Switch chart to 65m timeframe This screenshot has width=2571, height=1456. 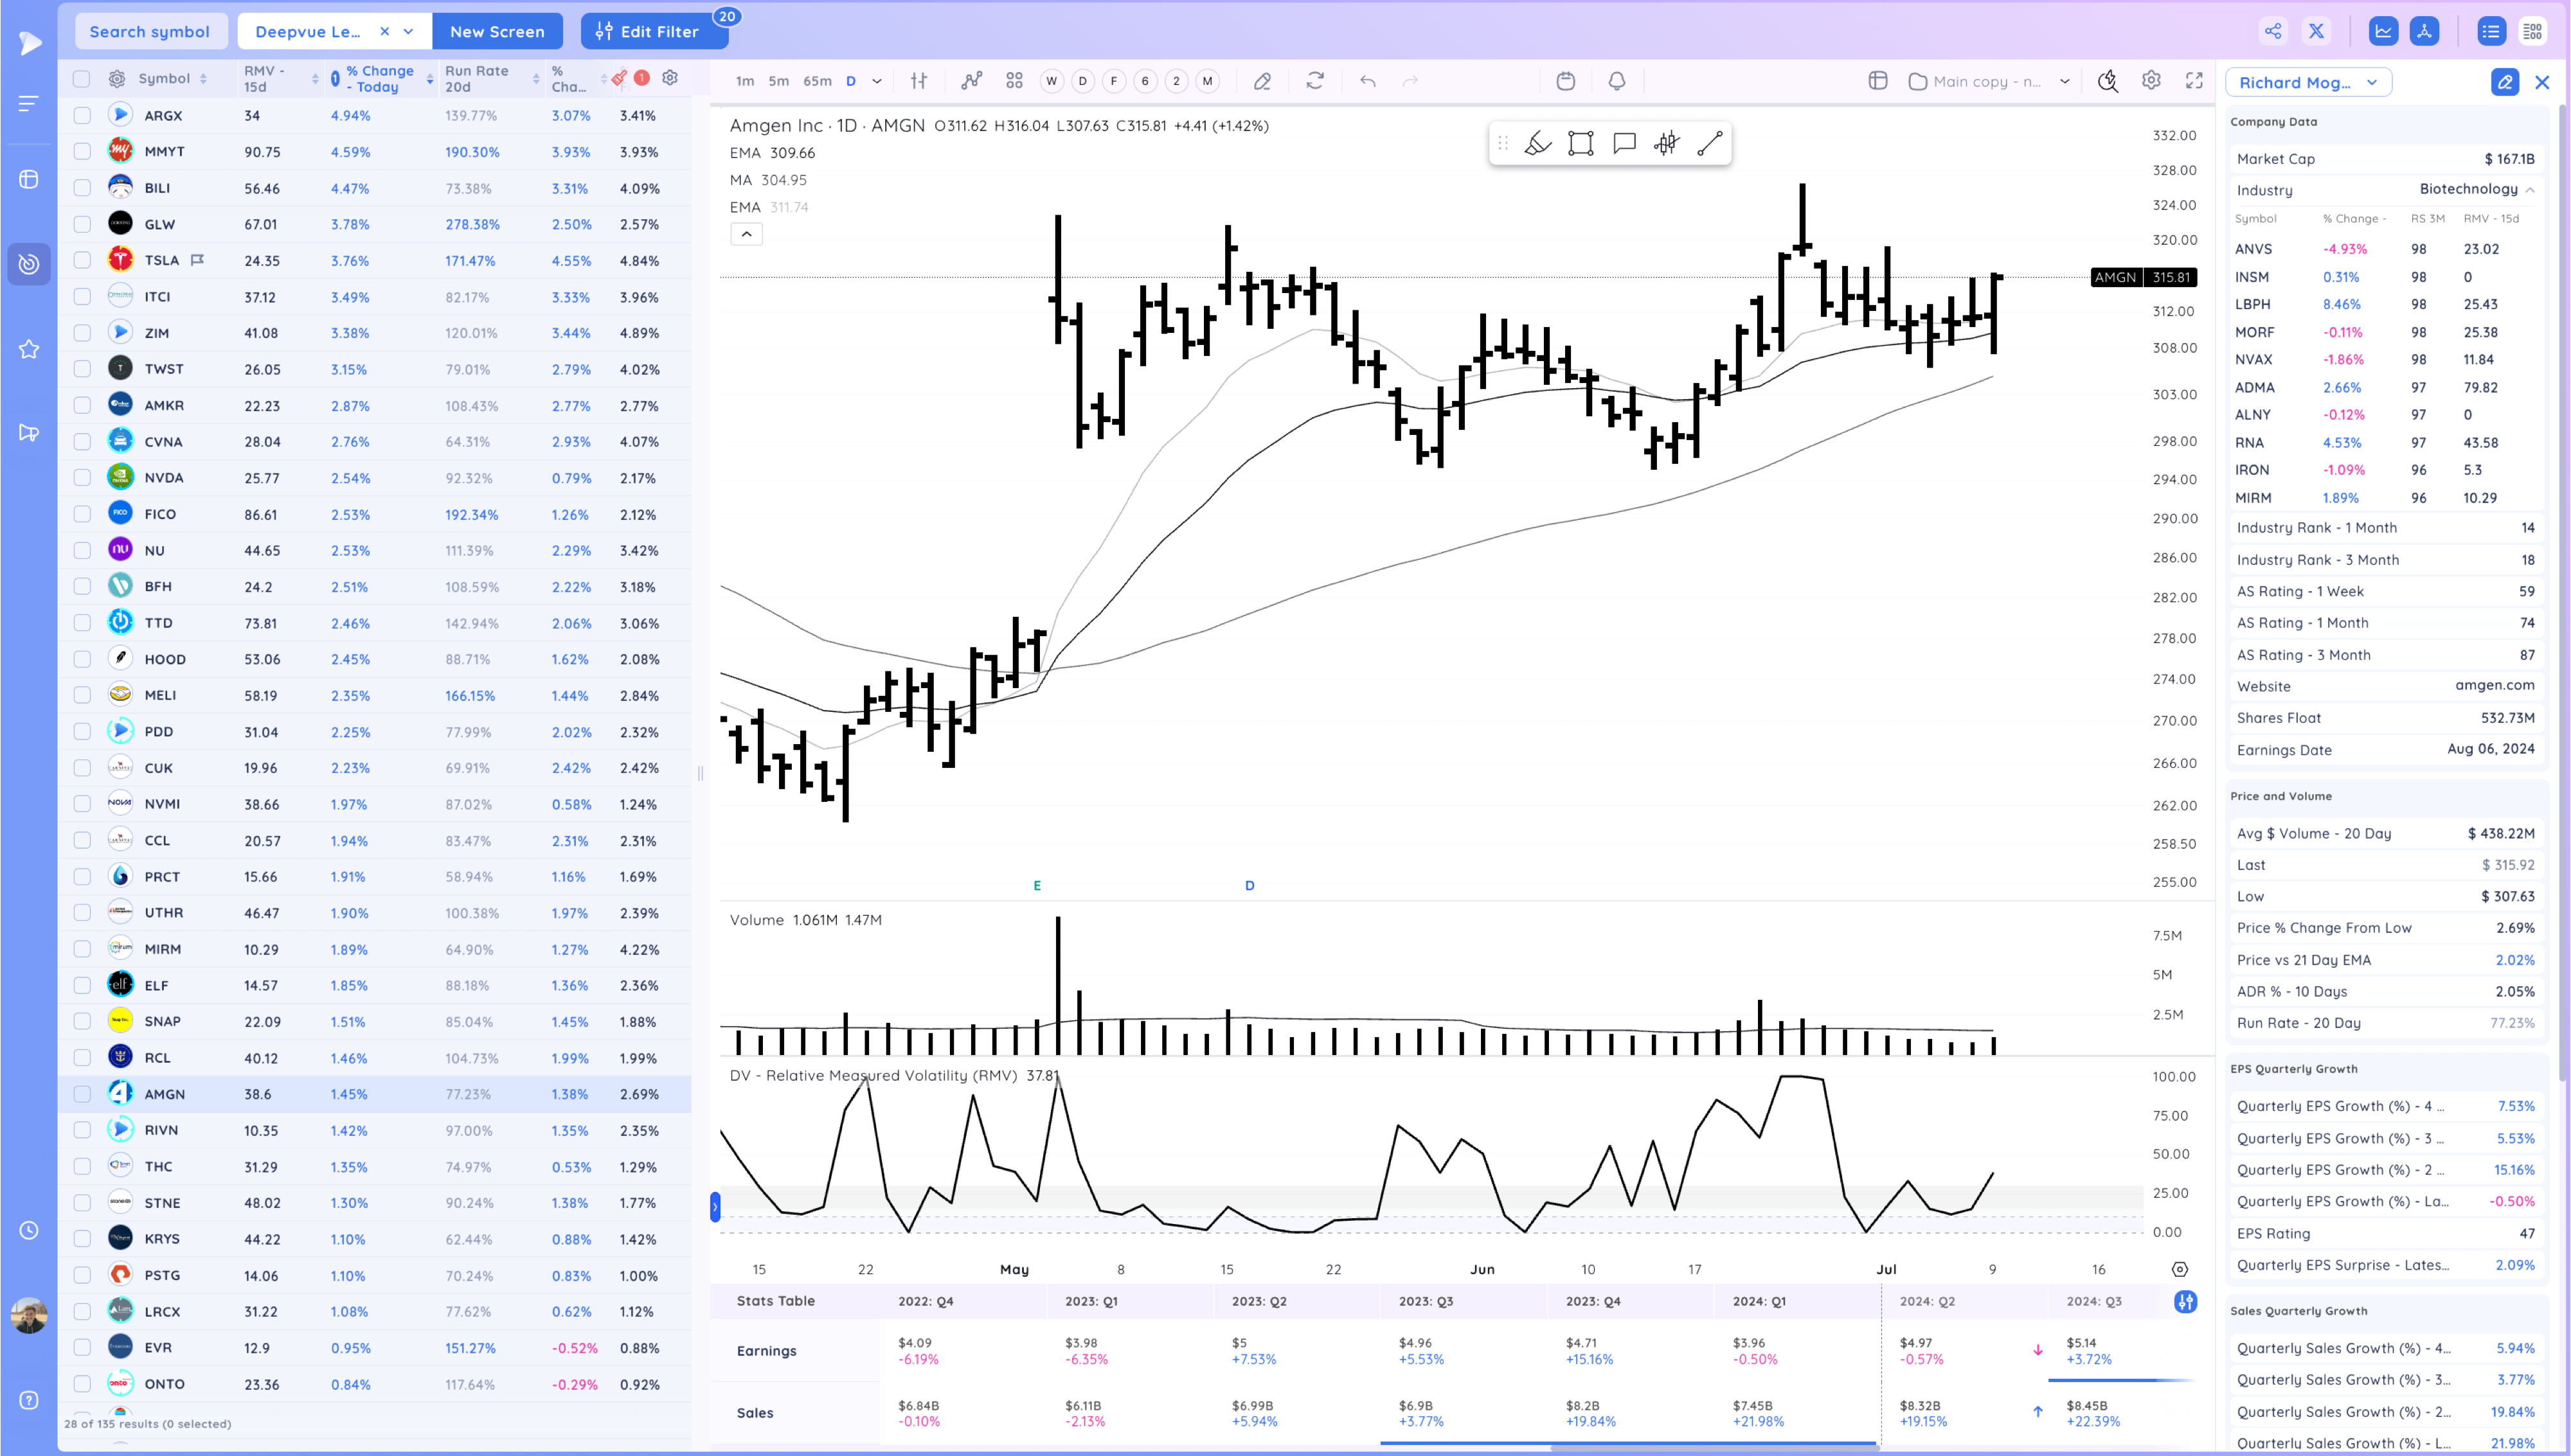click(817, 81)
